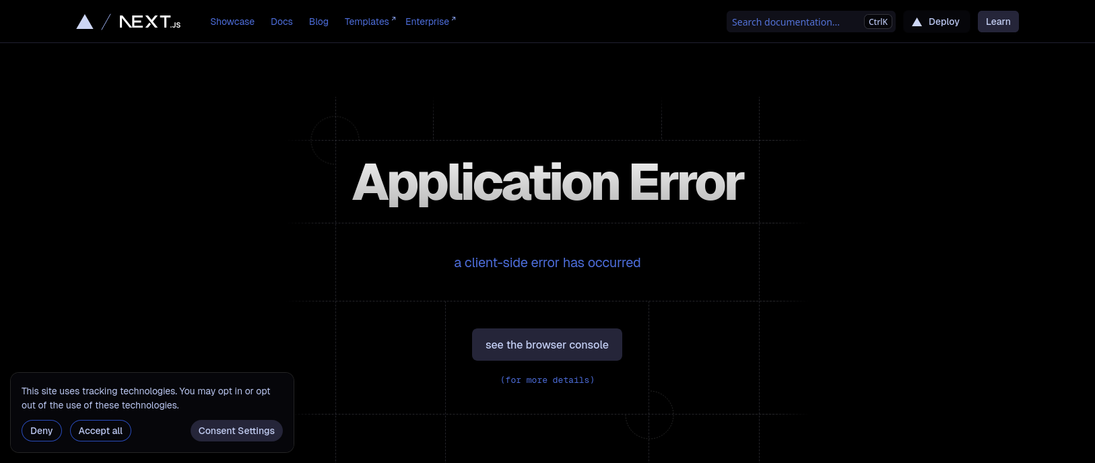Accept all tracking cookies

pos(100,431)
